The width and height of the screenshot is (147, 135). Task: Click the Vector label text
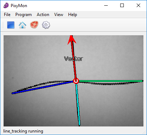click(73, 59)
